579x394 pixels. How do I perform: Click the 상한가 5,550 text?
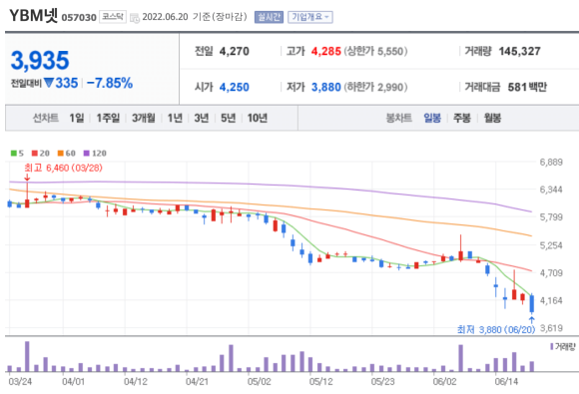375,51
